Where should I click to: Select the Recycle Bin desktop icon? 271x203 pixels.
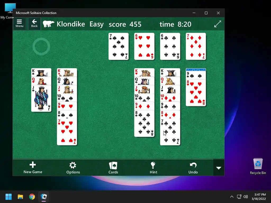pyautogui.click(x=258, y=166)
